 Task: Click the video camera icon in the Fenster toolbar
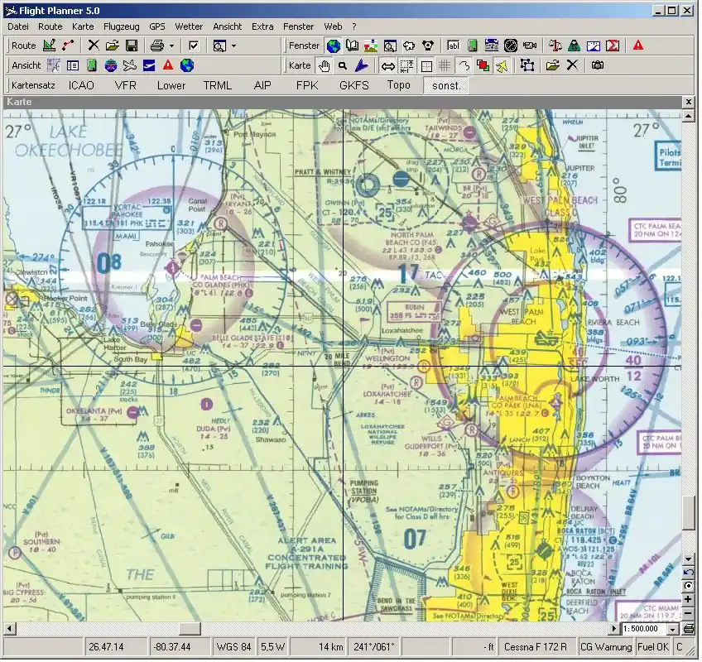click(530, 46)
